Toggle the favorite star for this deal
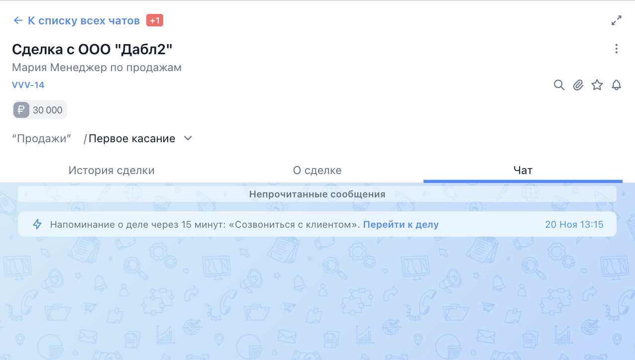This screenshot has width=635, height=360. (x=597, y=85)
